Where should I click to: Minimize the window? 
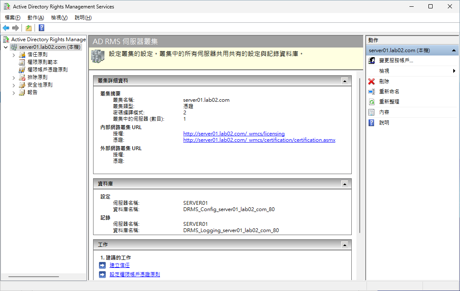(412, 6)
